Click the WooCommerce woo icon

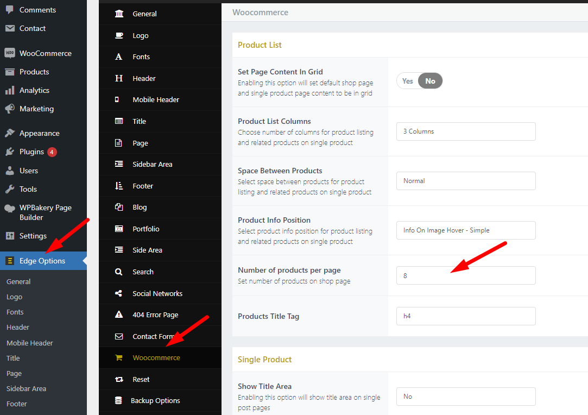(x=10, y=53)
